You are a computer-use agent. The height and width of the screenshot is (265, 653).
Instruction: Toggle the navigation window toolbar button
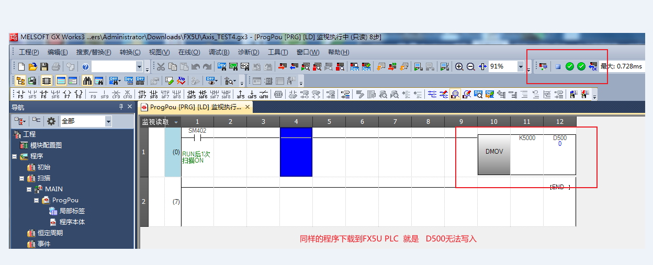[20, 80]
